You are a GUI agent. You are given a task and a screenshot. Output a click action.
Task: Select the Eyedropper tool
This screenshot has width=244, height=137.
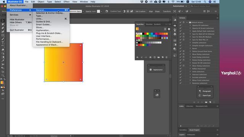(3, 61)
